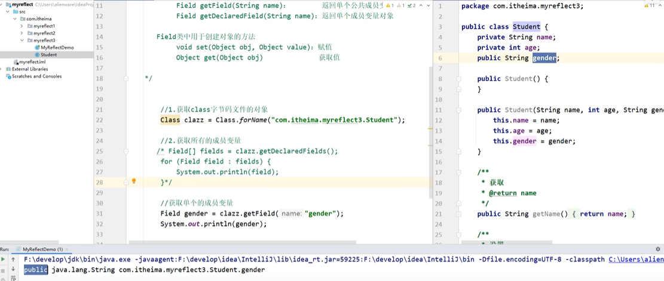Image resolution: width=664 pixels, height=281 pixels.
Task: Click the up arrow in Run console
Action: 13,259
